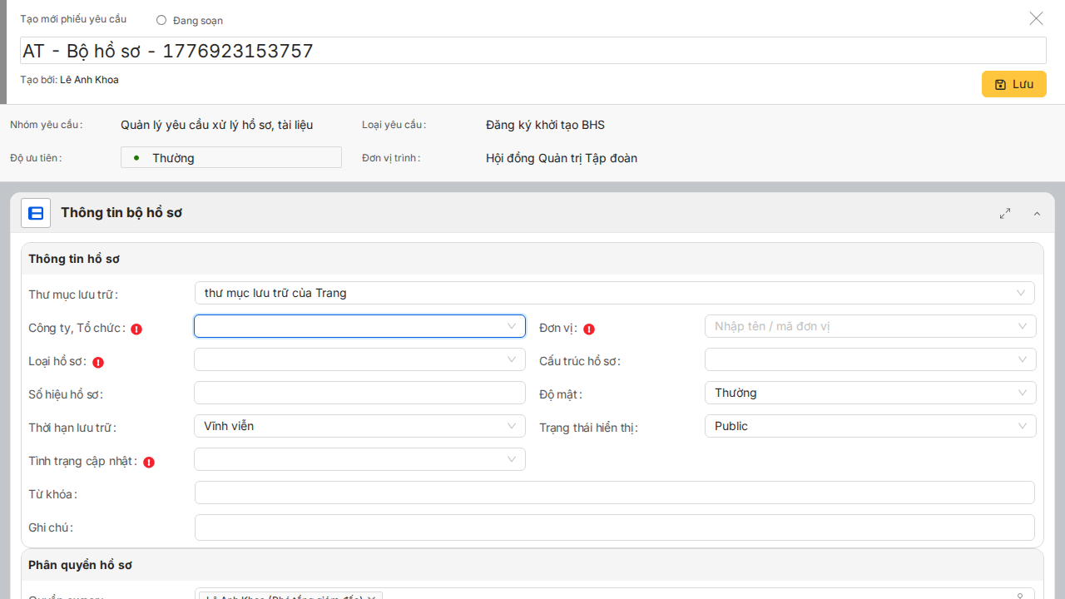This screenshot has width=1065, height=599.
Task: Open the Độ ưu tiên priority selector
Action: 231,157
